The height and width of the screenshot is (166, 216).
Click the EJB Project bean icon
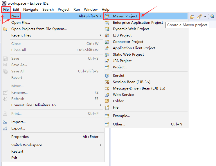pos(107,35)
